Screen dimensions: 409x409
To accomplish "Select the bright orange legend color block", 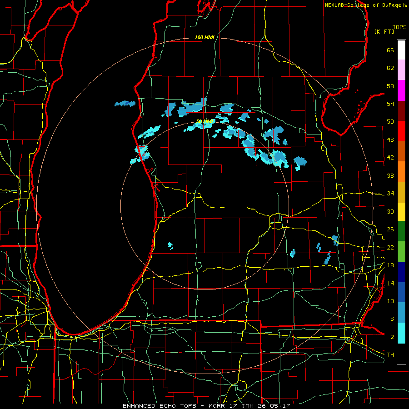I will coord(401,172).
